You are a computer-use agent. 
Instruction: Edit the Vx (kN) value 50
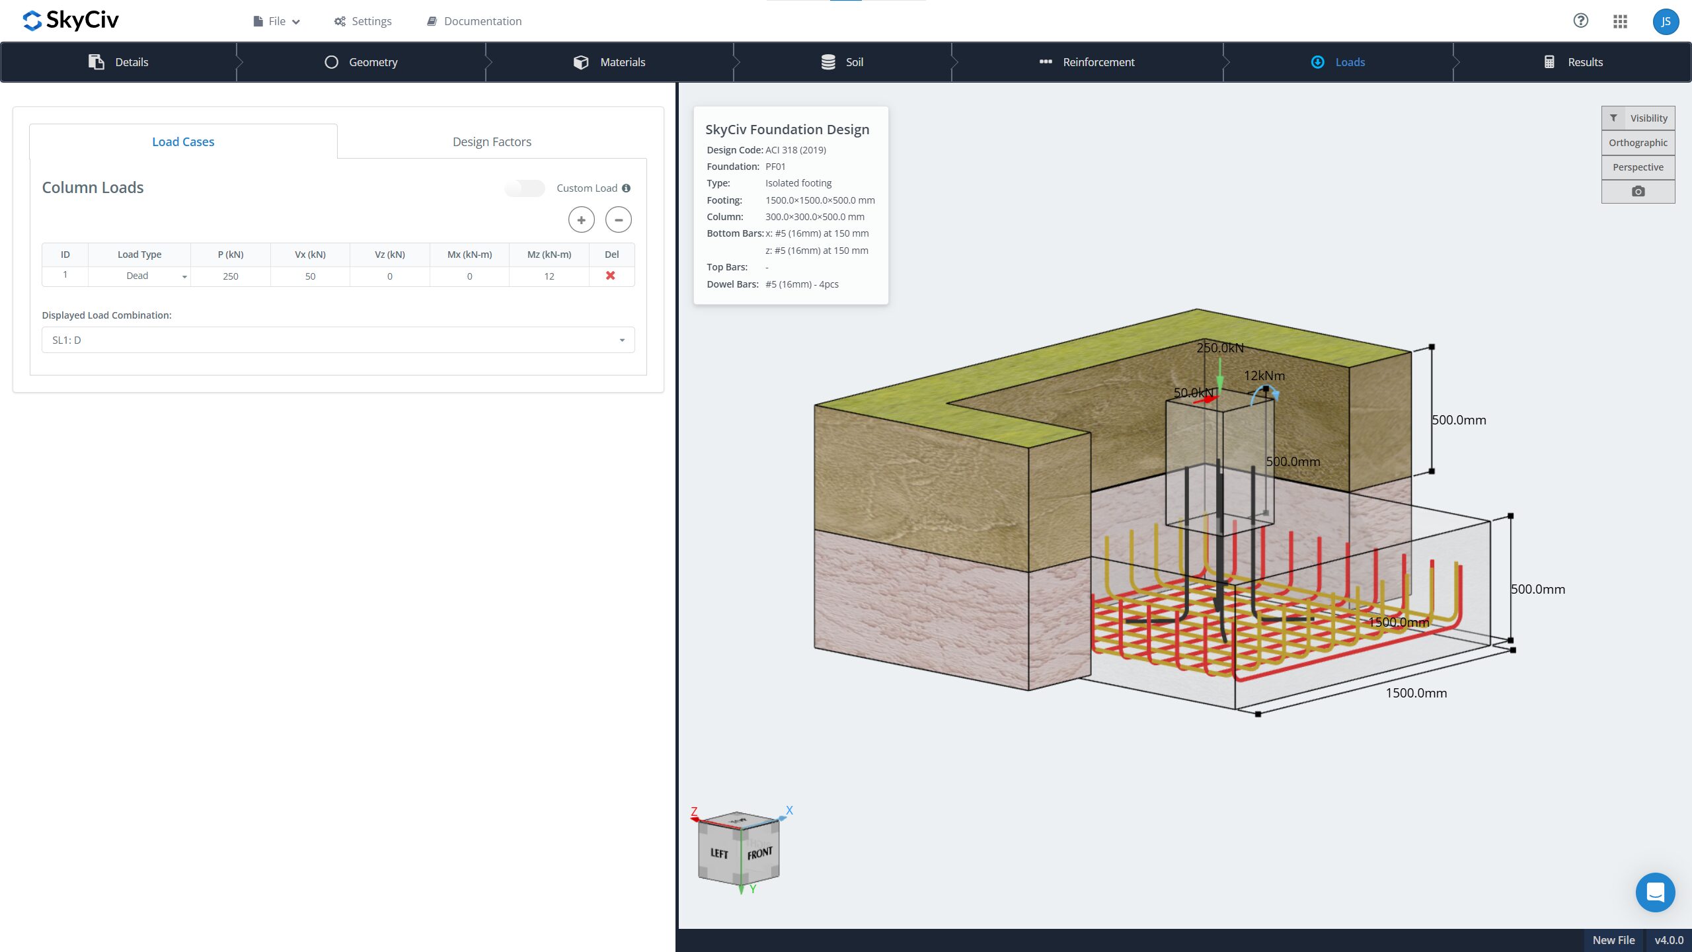click(x=310, y=276)
